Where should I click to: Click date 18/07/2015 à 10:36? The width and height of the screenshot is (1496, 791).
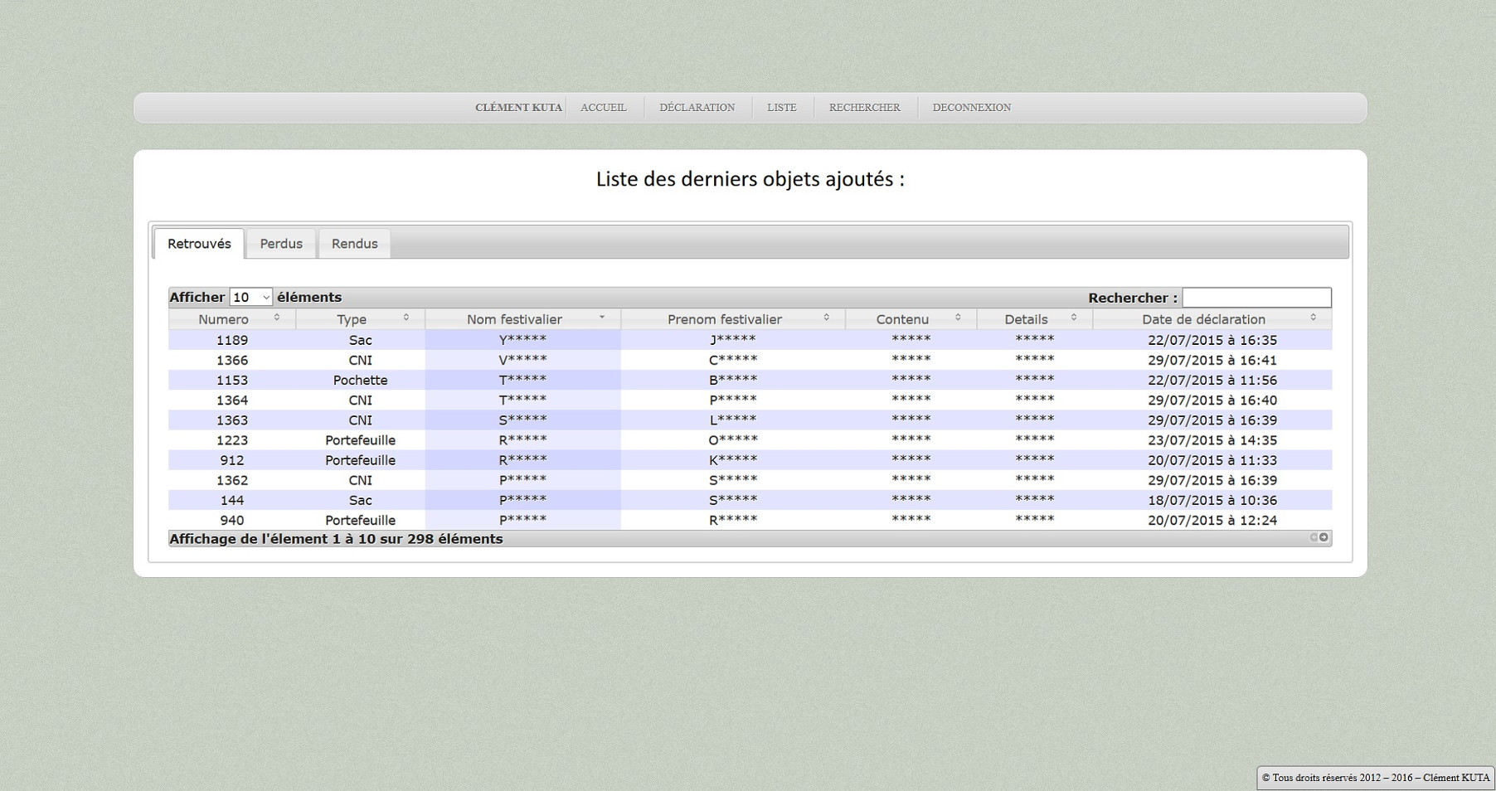click(x=1212, y=500)
